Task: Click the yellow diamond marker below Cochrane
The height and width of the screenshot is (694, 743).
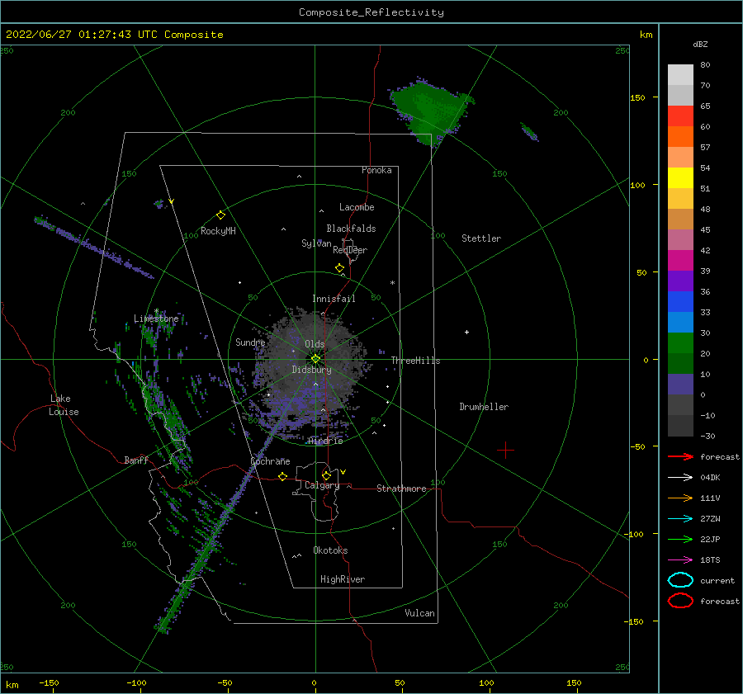Action: pyautogui.click(x=283, y=477)
